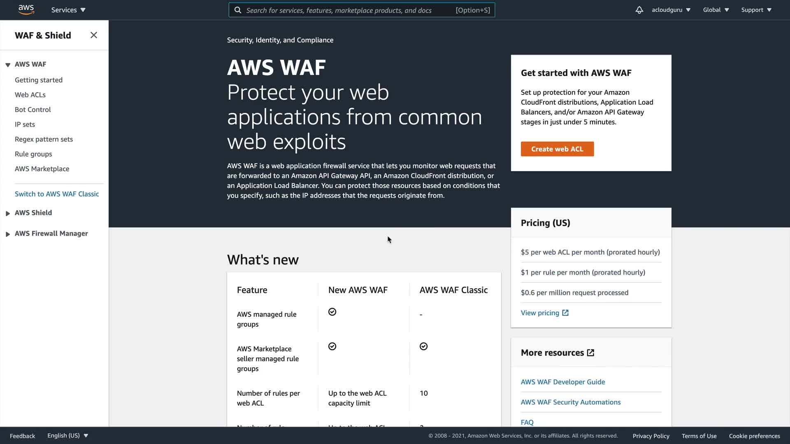790x444 pixels.
Task: Collapse the AWS WAF sidebar section
Action: pyautogui.click(x=8, y=65)
